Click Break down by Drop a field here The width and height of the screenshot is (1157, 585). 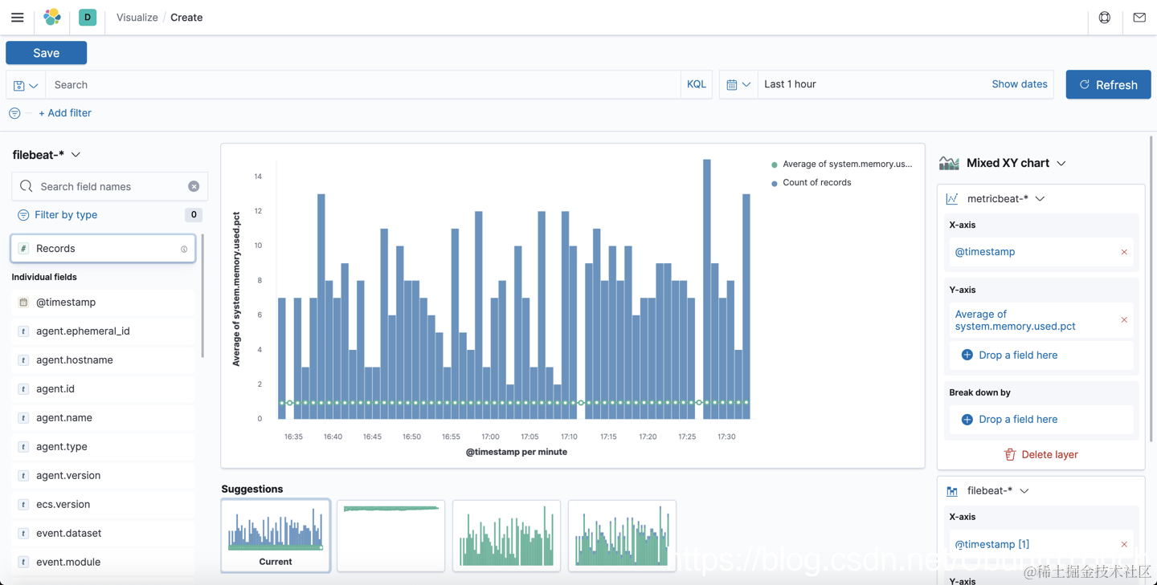pyautogui.click(x=1017, y=420)
